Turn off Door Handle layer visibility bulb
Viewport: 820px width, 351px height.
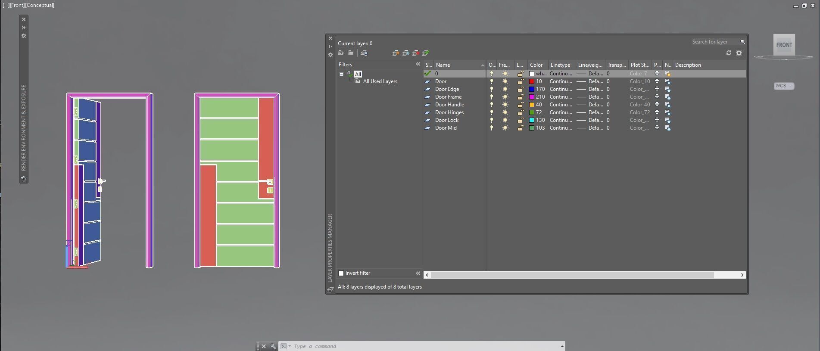click(x=491, y=105)
